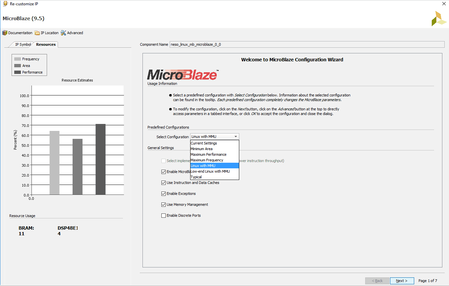The height and width of the screenshot is (286, 449).
Task: Open Advanced settings tools icon
Action: point(63,33)
